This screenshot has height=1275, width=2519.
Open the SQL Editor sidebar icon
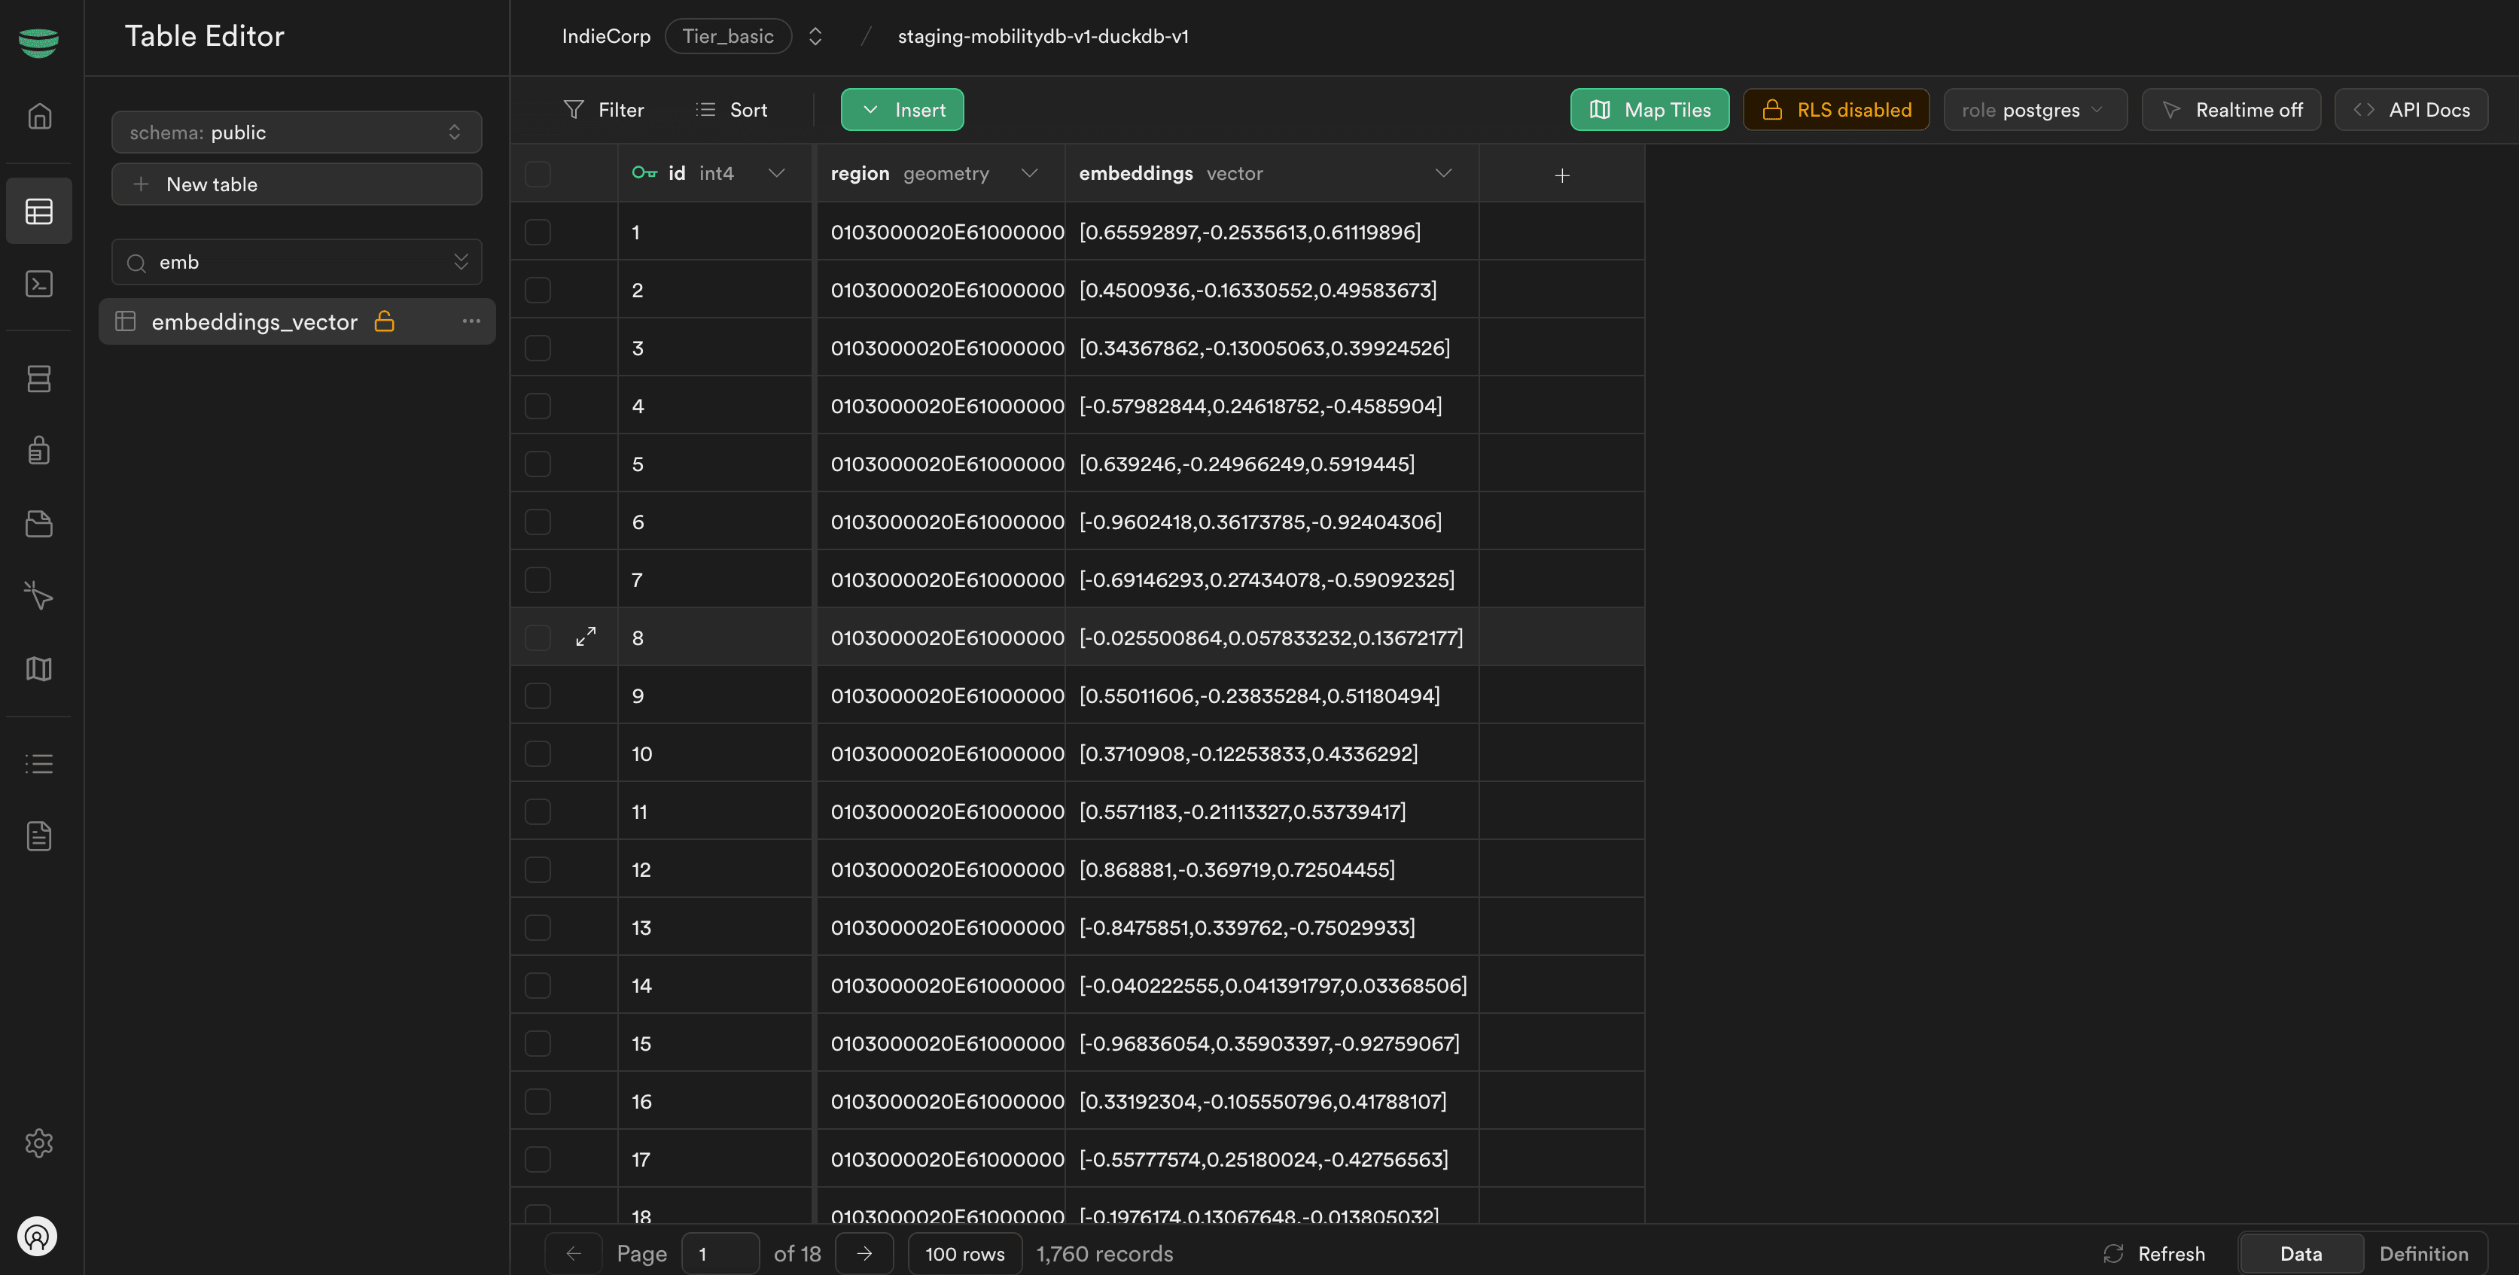point(39,284)
